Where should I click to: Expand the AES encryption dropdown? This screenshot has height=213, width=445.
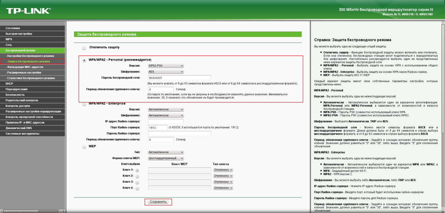(x=166, y=72)
